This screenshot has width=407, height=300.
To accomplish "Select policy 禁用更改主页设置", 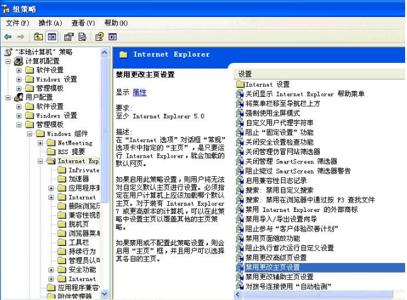I will (x=273, y=267).
